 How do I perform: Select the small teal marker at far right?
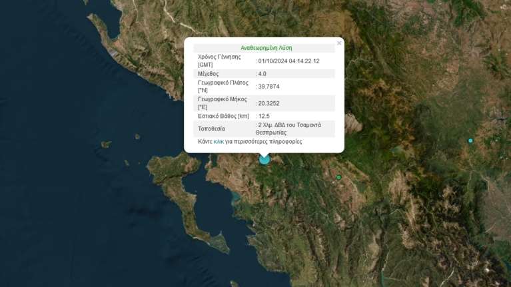470,141
